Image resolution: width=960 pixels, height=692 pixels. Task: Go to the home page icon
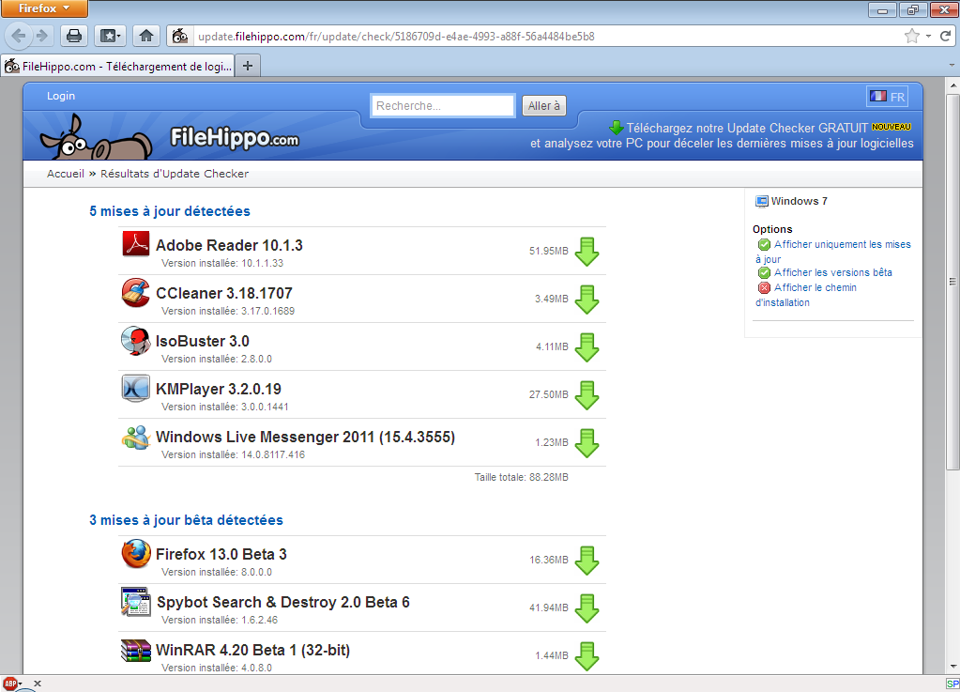145,36
